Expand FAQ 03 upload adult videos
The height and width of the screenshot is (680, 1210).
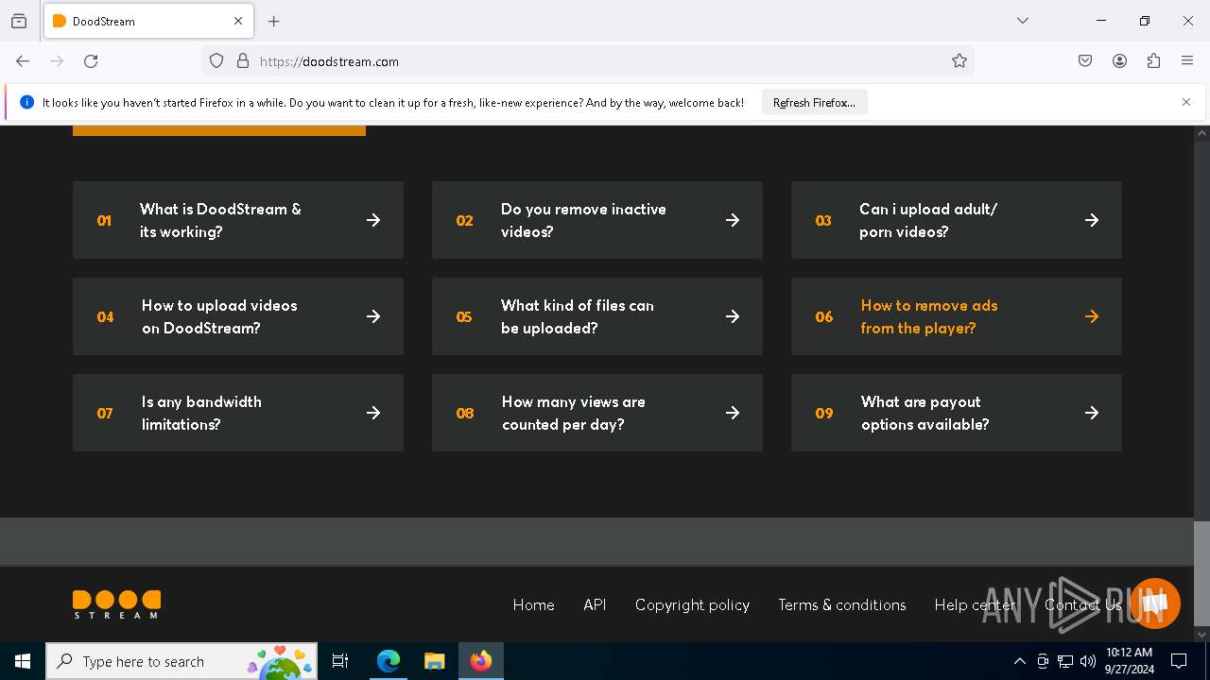click(957, 220)
